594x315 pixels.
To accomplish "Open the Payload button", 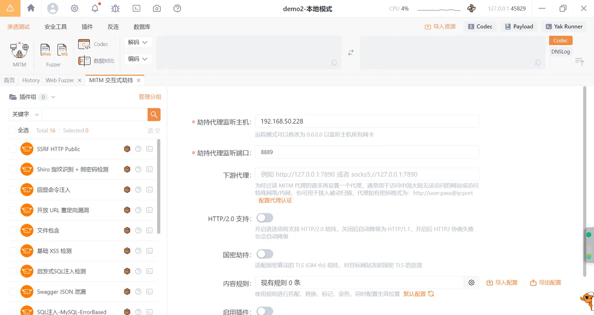I will (519, 26).
